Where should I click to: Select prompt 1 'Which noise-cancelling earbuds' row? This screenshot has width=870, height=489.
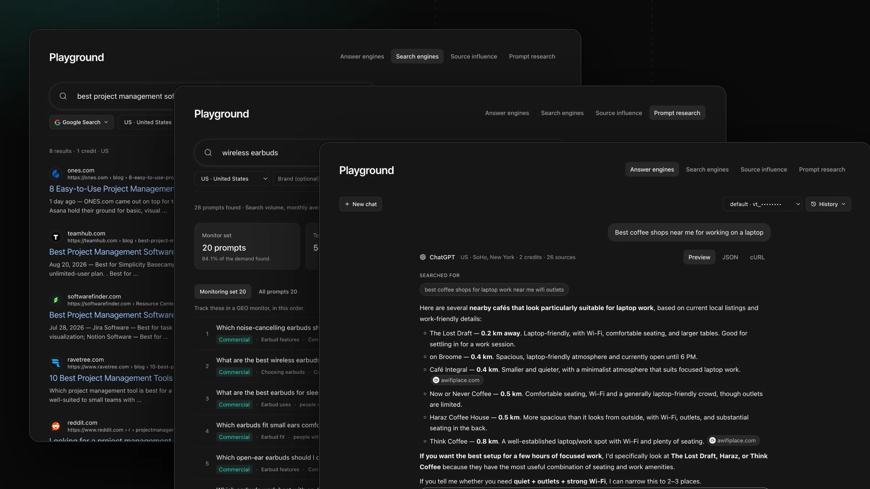point(257,333)
